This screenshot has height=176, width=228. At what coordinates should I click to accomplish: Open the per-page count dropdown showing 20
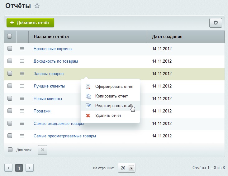coord(126,168)
